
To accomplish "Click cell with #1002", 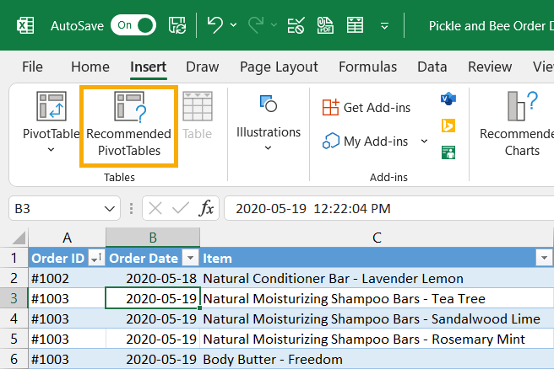I will pos(67,278).
